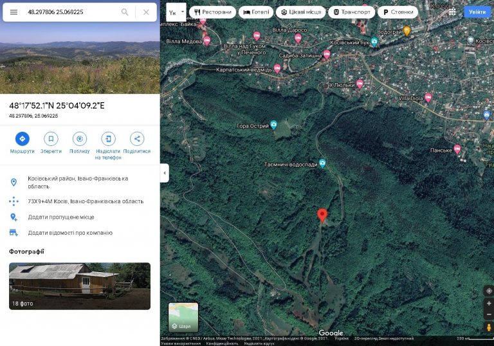Open the У Люльки hotel marker
Viewport: 494px width, 346px height.
coord(360,84)
